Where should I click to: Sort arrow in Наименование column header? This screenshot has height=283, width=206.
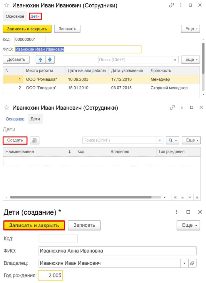[70, 152]
